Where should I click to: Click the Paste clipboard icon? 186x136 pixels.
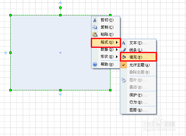(95, 34)
